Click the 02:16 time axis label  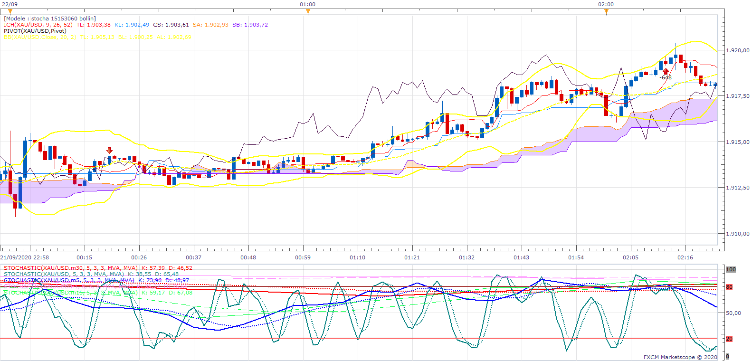(685, 257)
